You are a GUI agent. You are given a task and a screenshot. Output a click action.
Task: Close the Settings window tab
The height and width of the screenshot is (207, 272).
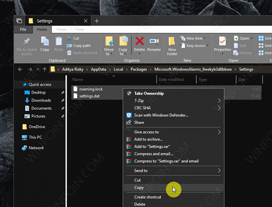point(86,21)
